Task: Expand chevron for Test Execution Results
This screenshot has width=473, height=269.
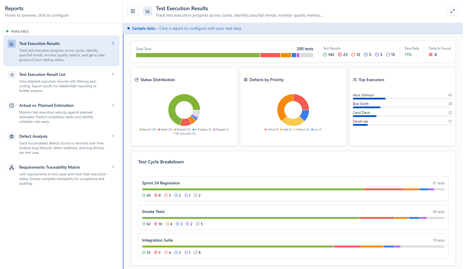Action: point(113,43)
